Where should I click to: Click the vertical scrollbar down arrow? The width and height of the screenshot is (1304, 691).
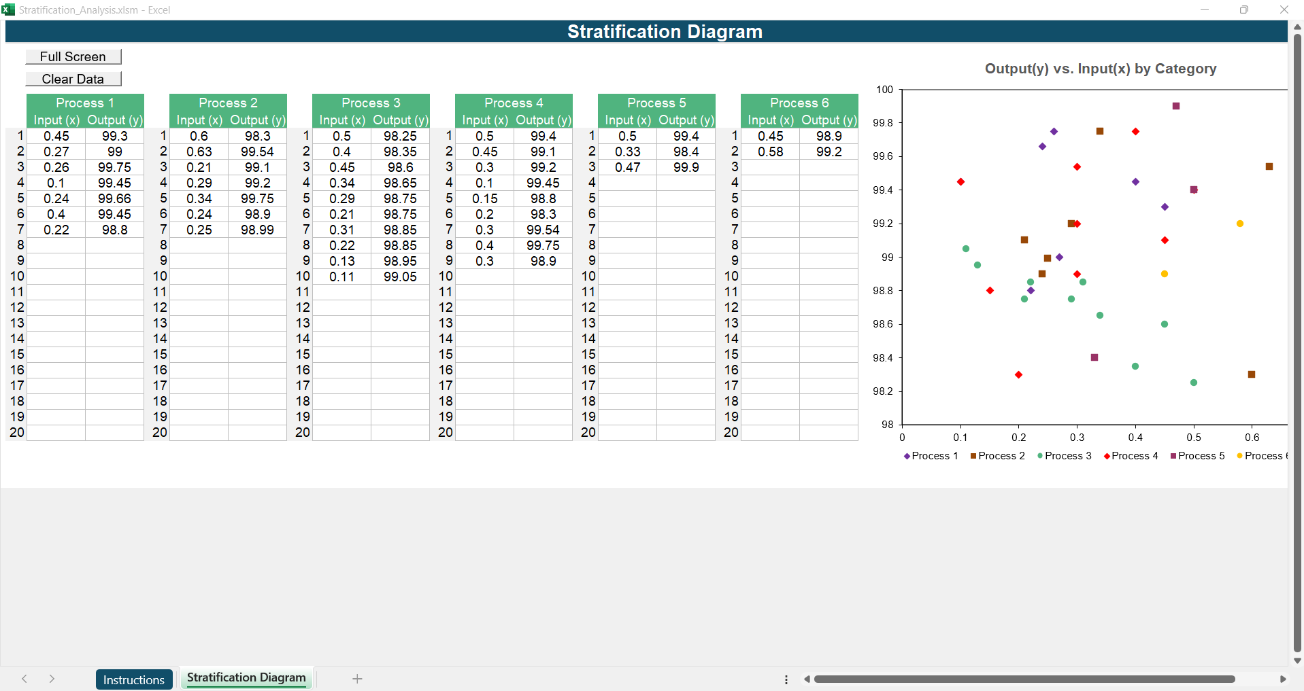tap(1297, 660)
